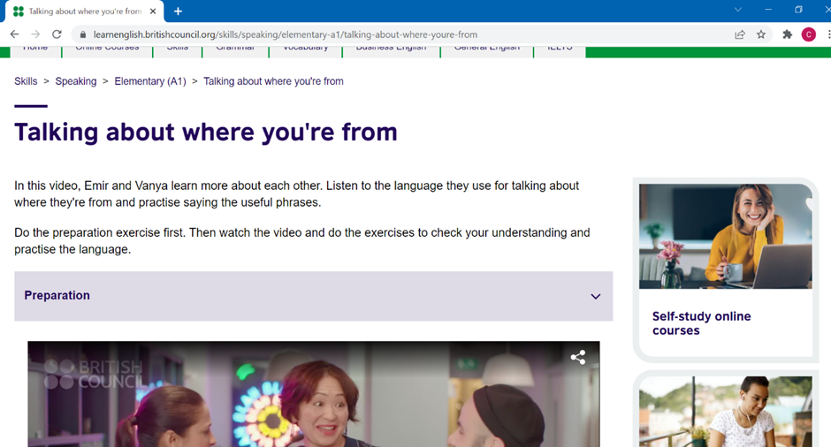Image resolution: width=831 pixels, height=447 pixels.
Task: Open the General English navigation item
Action: pyautogui.click(x=486, y=49)
